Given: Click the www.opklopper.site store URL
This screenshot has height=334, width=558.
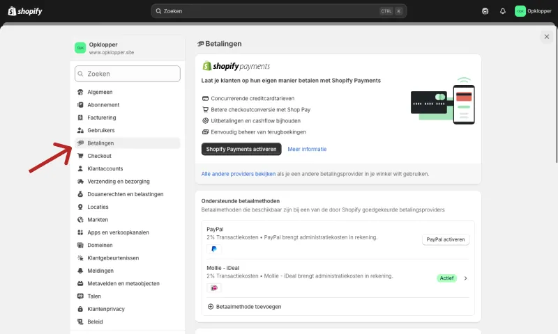Looking at the screenshot, I should pyautogui.click(x=112, y=52).
